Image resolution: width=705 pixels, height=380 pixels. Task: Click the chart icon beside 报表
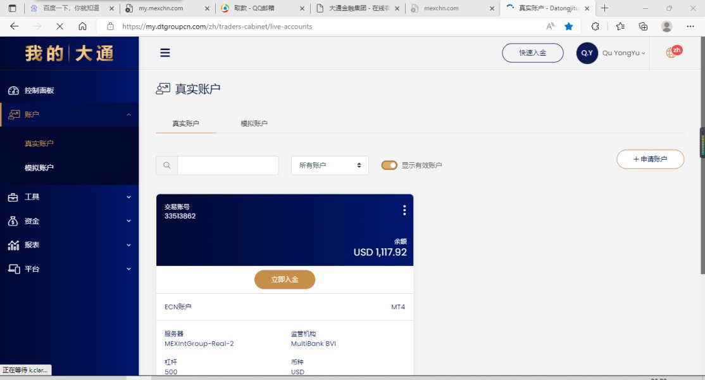click(x=13, y=245)
